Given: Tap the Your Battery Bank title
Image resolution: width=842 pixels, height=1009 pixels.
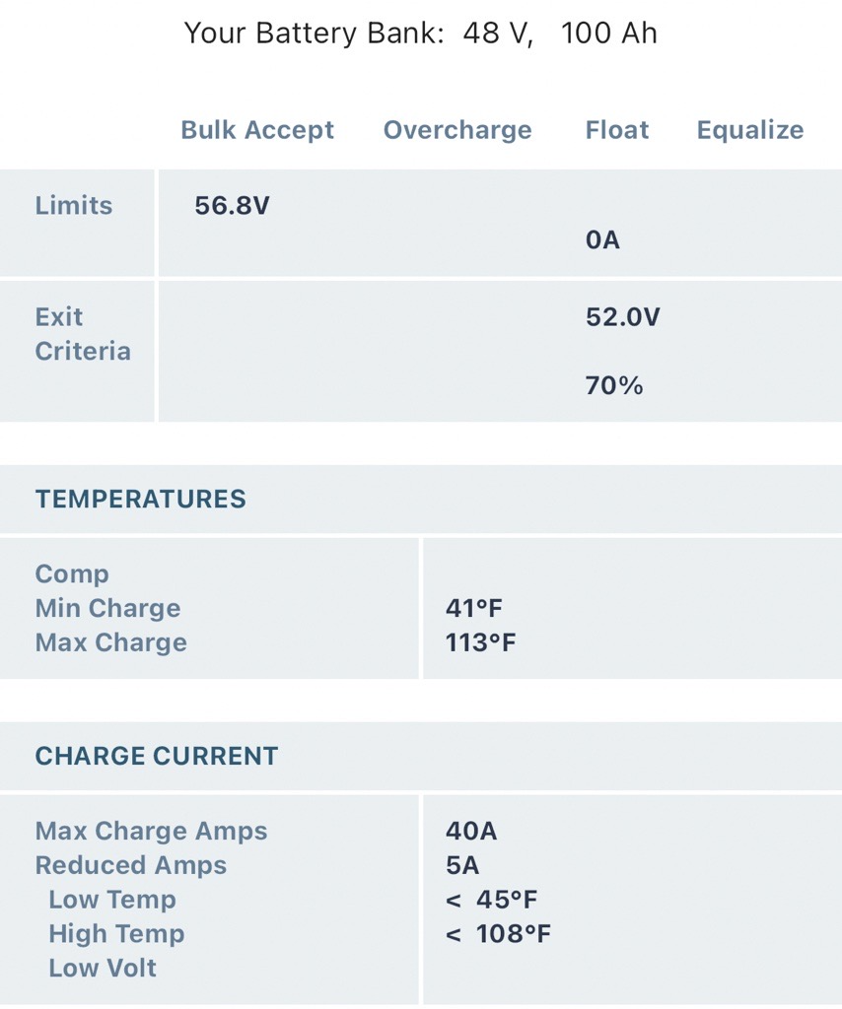Looking at the screenshot, I should pos(420,34).
